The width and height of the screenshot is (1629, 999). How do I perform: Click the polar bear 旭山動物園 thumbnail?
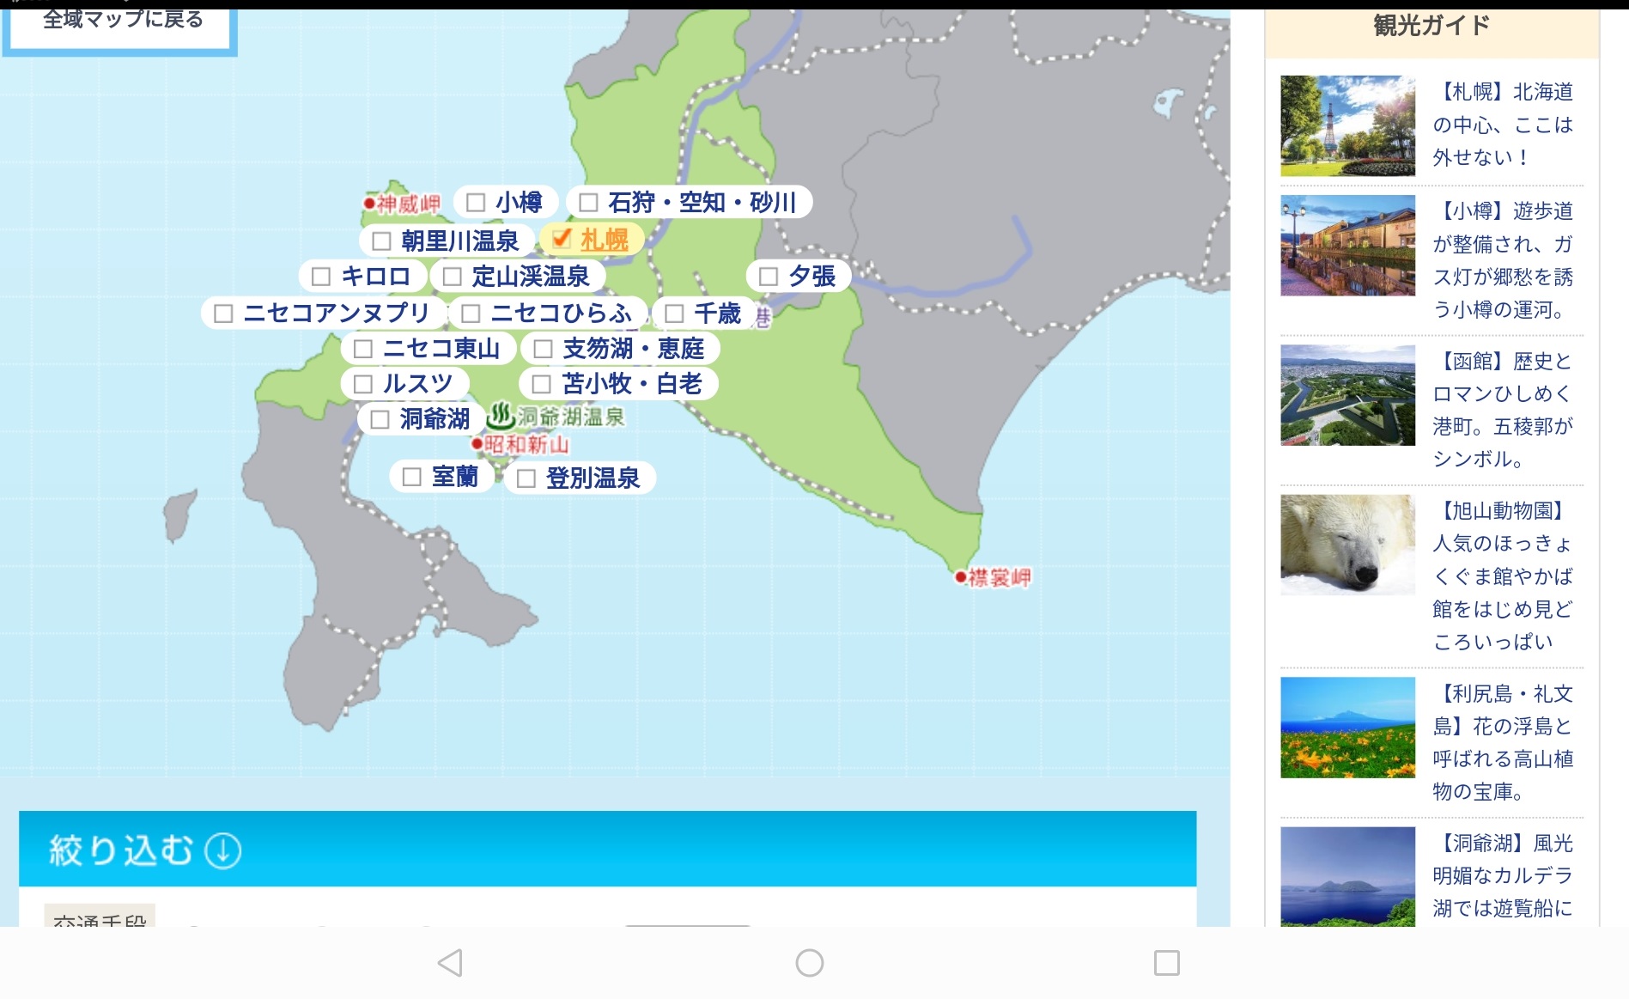pyautogui.click(x=1347, y=545)
